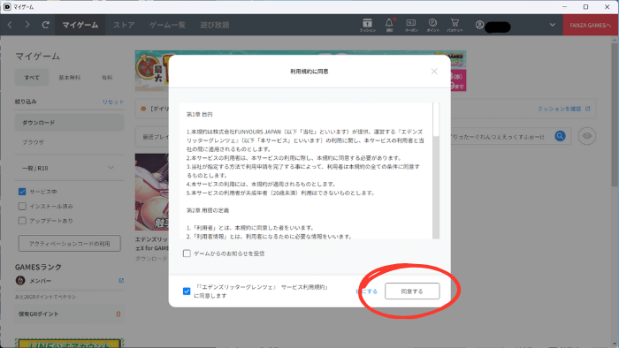Click the メンバー rank badge icon
The width and height of the screenshot is (619, 348).
(x=20, y=281)
